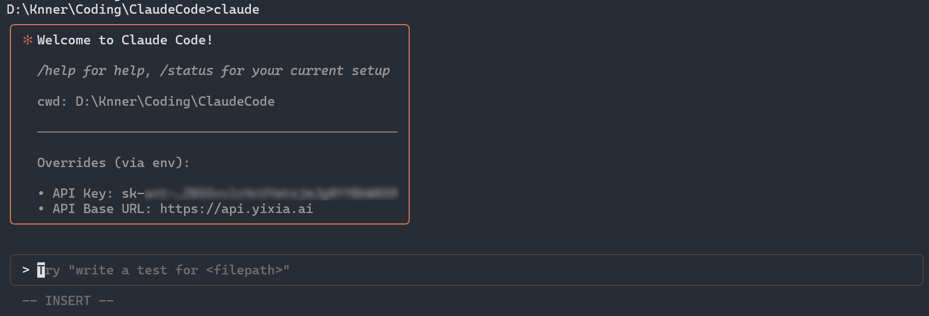The image size is (929, 316).
Task: Click the <filepath> placeholder text
Action: tap(244, 270)
